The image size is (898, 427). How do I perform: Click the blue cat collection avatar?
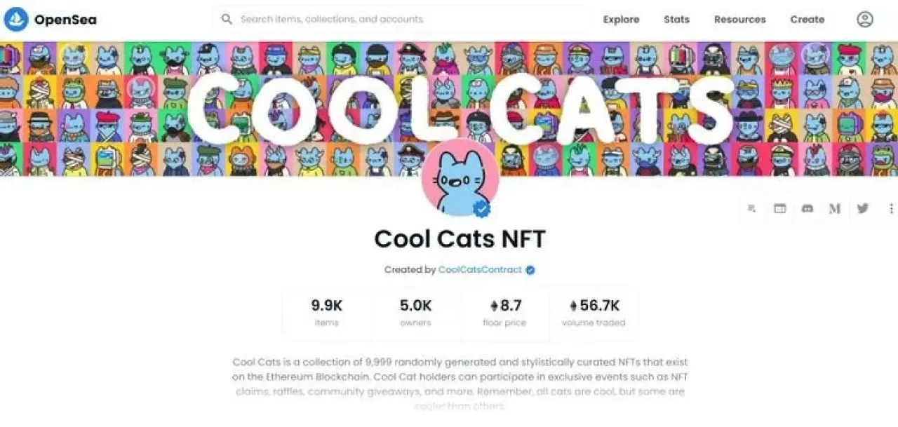[x=460, y=178]
